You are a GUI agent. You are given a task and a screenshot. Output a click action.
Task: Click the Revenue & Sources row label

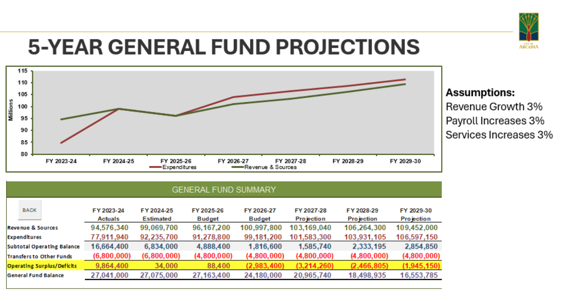[32, 228]
